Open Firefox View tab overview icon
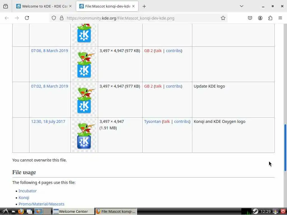The height and width of the screenshot is (215, 287). [6, 6]
